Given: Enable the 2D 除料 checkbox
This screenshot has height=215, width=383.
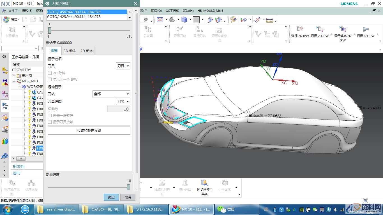Looking at the screenshot, I should 50,73.
